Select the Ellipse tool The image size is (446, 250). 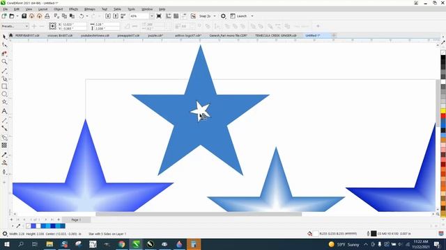4,94
